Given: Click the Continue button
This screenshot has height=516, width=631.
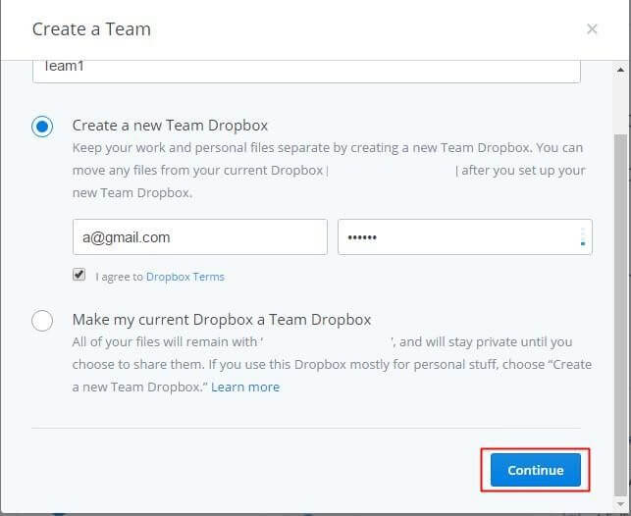Looking at the screenshot, I should pyautogui.click(x=535, y=470).
